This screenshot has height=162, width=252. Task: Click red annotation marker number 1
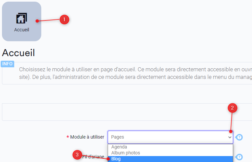(x=64, y=19)
